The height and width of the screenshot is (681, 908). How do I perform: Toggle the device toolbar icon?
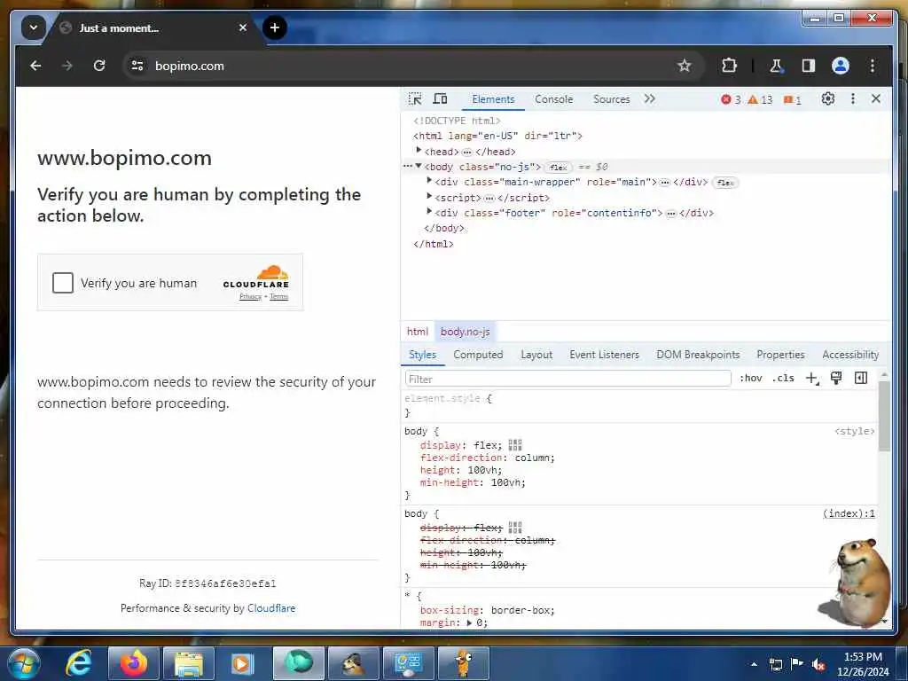pos(440,99)
